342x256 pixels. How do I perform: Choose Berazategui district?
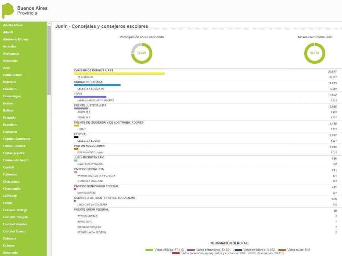click(x=12, y=96)
